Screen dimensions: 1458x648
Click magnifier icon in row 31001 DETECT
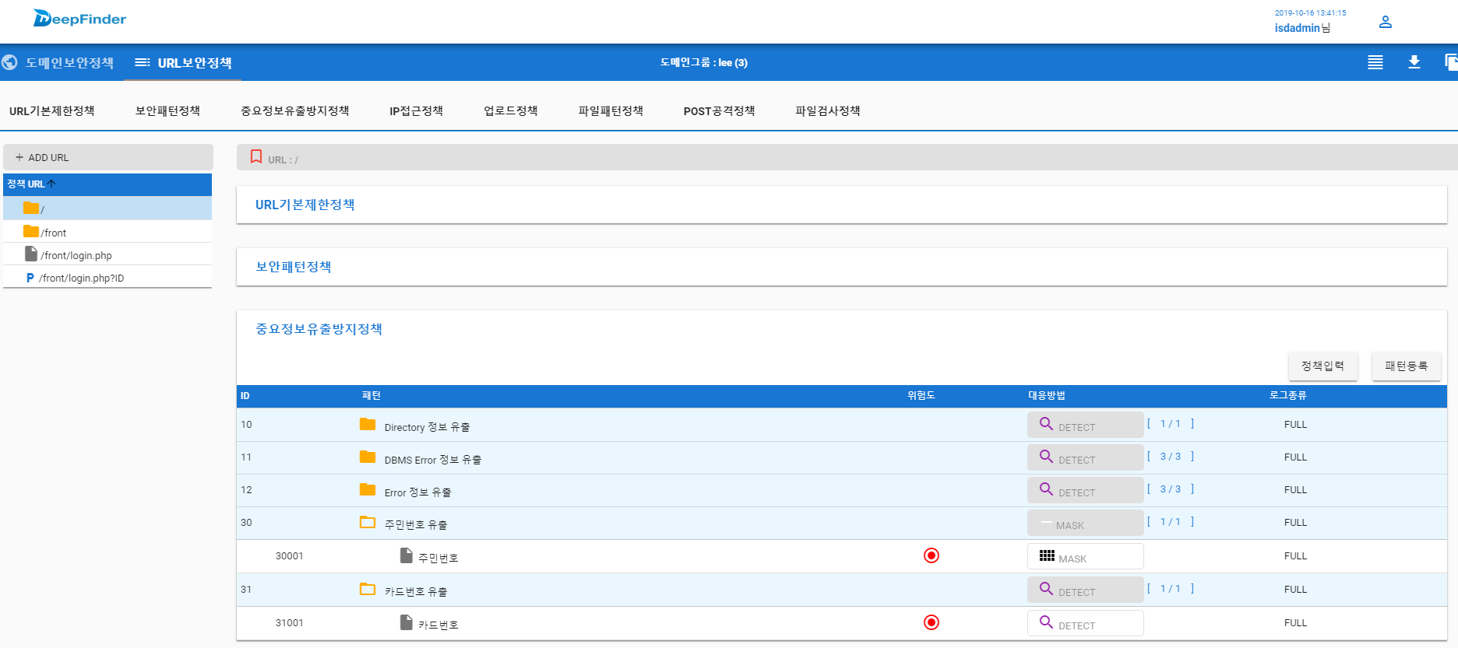1046,622
